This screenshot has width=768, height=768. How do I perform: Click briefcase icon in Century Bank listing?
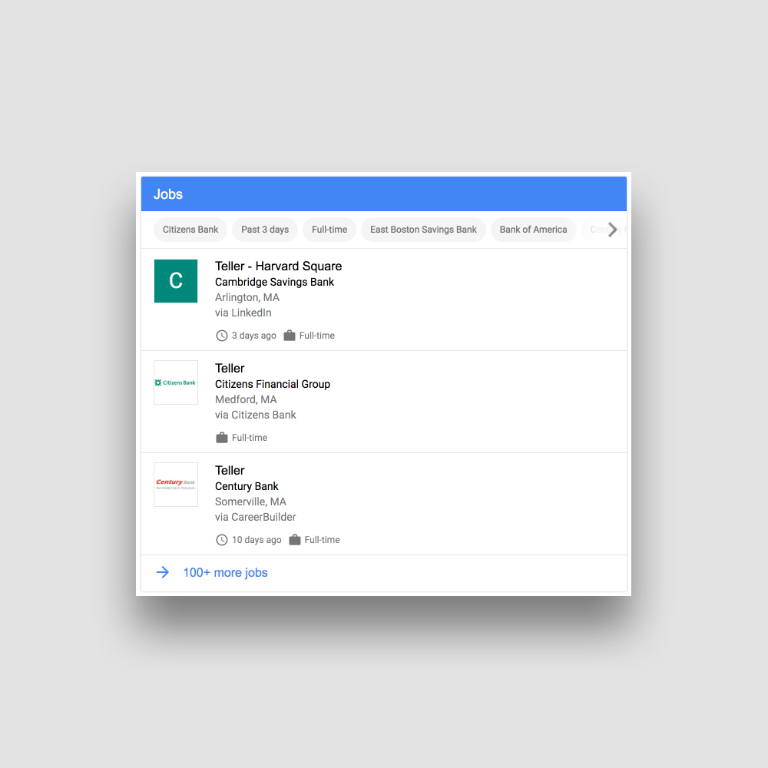coord(295,540)
